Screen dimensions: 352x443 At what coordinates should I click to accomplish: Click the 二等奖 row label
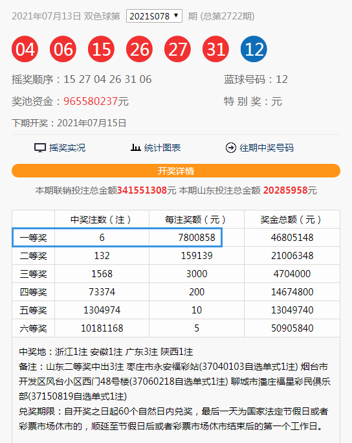coord(33,256)
